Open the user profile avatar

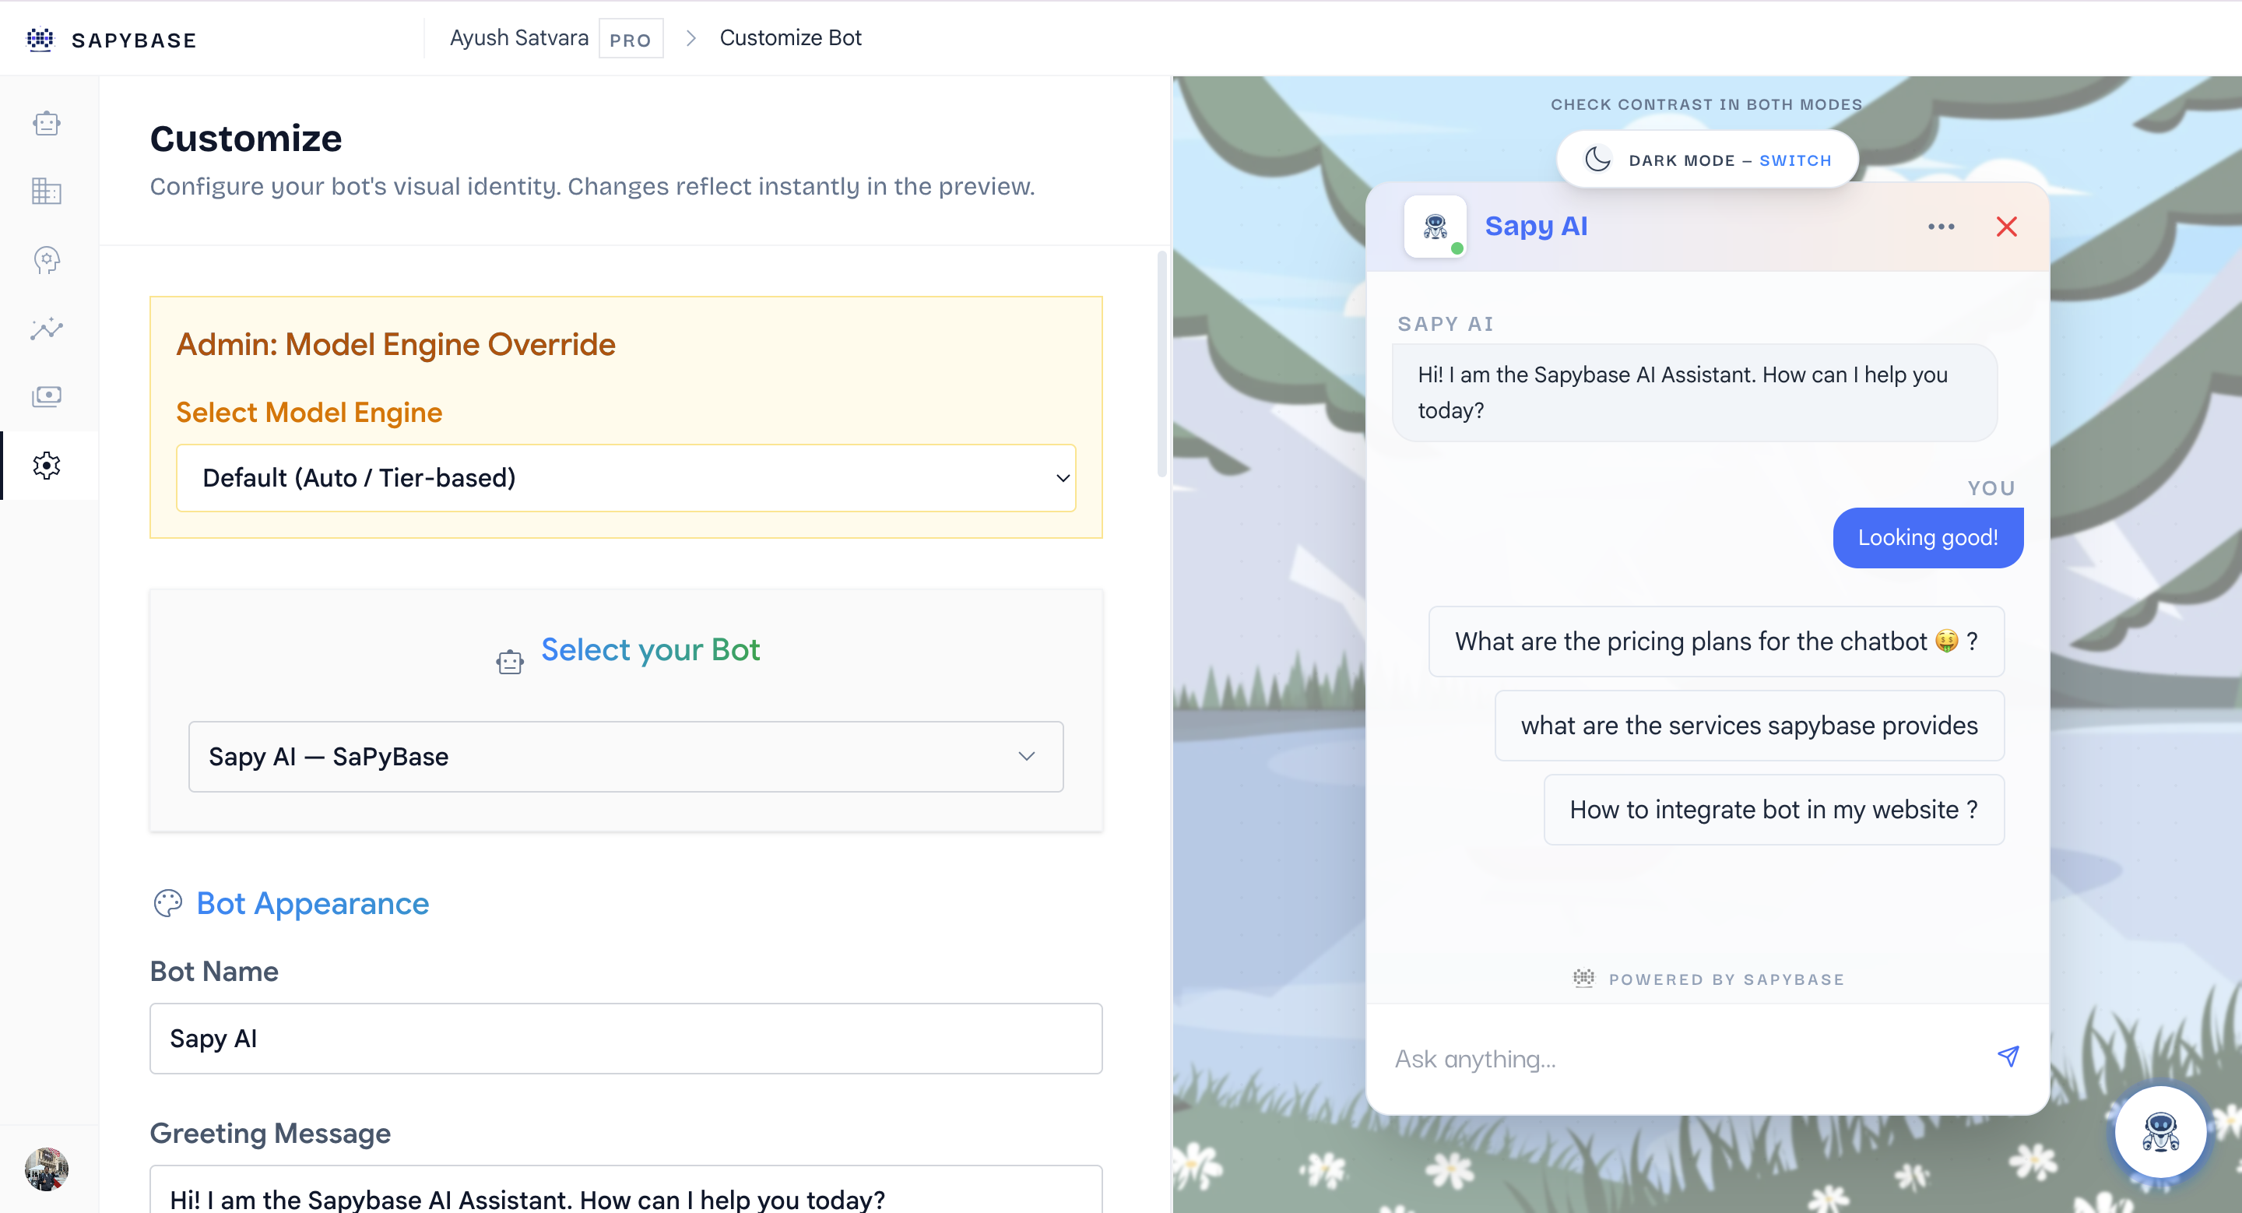coord(47,1169)
